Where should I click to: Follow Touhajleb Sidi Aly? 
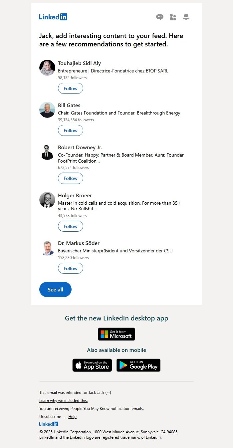(71, 88)
